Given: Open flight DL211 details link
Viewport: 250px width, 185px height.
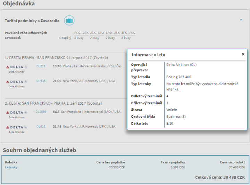Looking at the screenshot, I should [x=41, y=65].
